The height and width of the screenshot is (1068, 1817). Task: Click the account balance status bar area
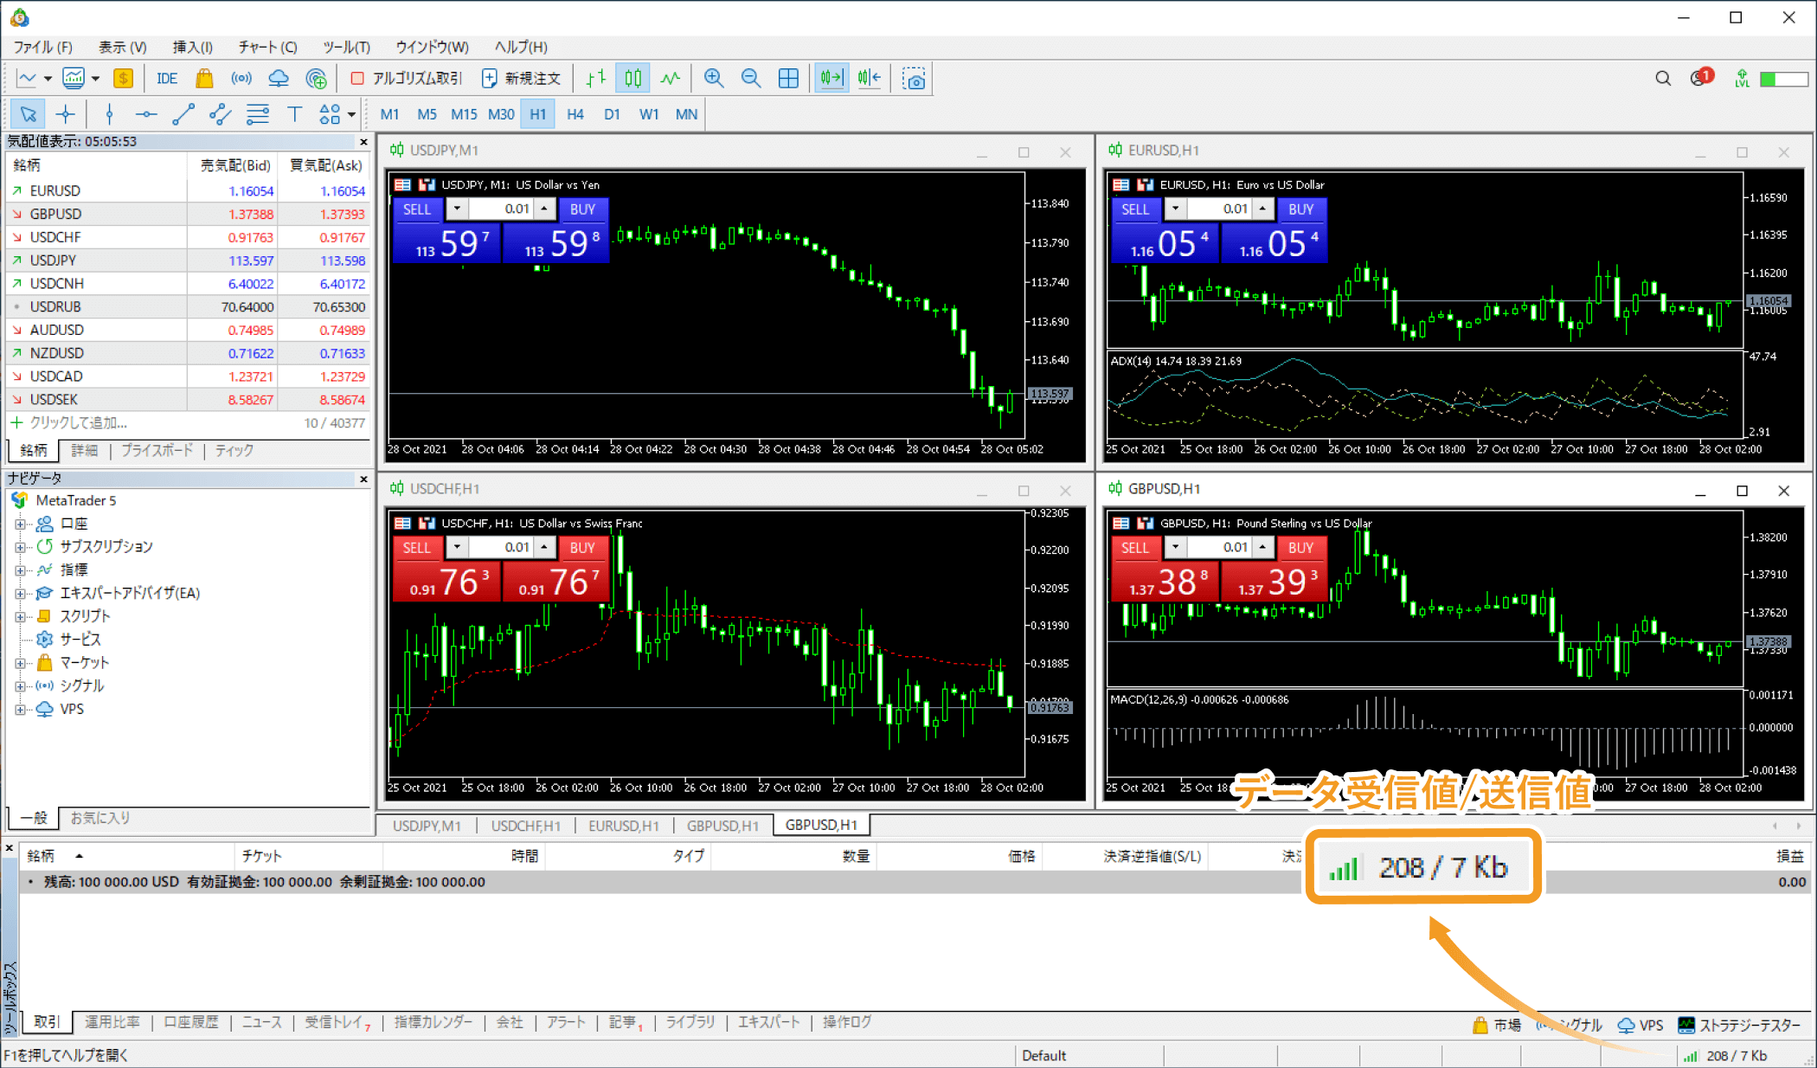click(x=254, y=881)
